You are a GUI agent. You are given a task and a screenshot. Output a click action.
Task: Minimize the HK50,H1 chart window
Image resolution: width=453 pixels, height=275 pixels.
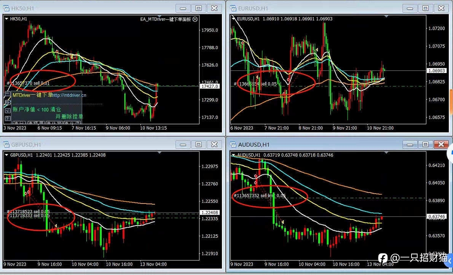183,8
